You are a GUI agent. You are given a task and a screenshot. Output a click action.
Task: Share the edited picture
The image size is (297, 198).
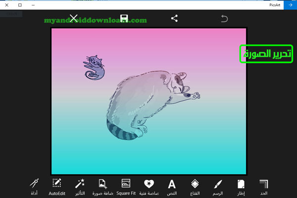(174, 18)
